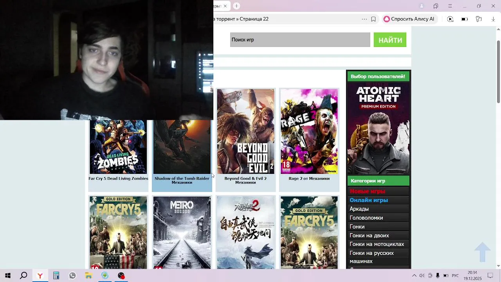Open the battery saver icon
This screenshot has width=501, height=282.
click(465, 19)
